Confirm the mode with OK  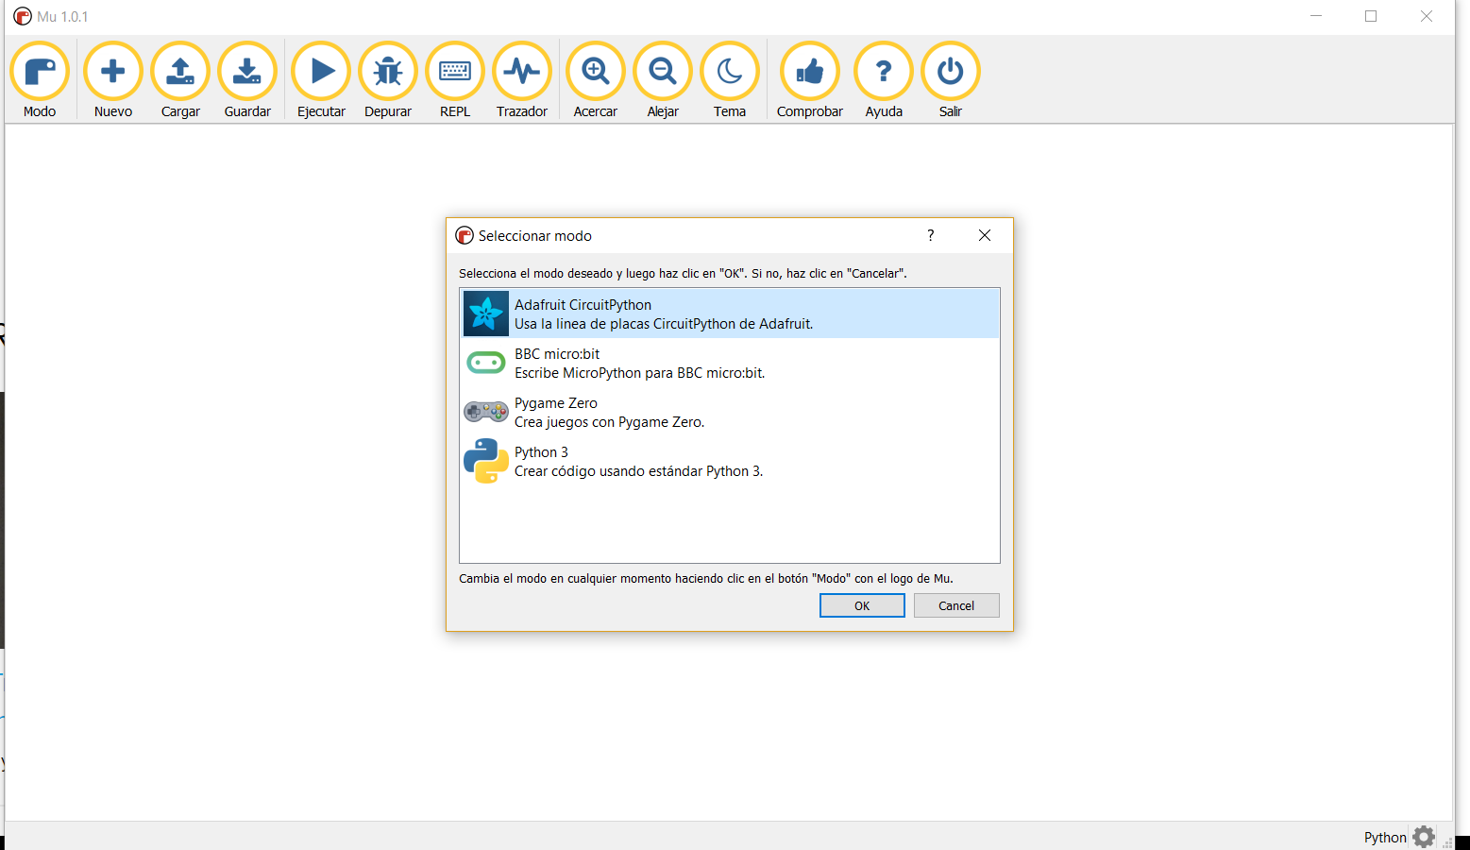point(862,605)
